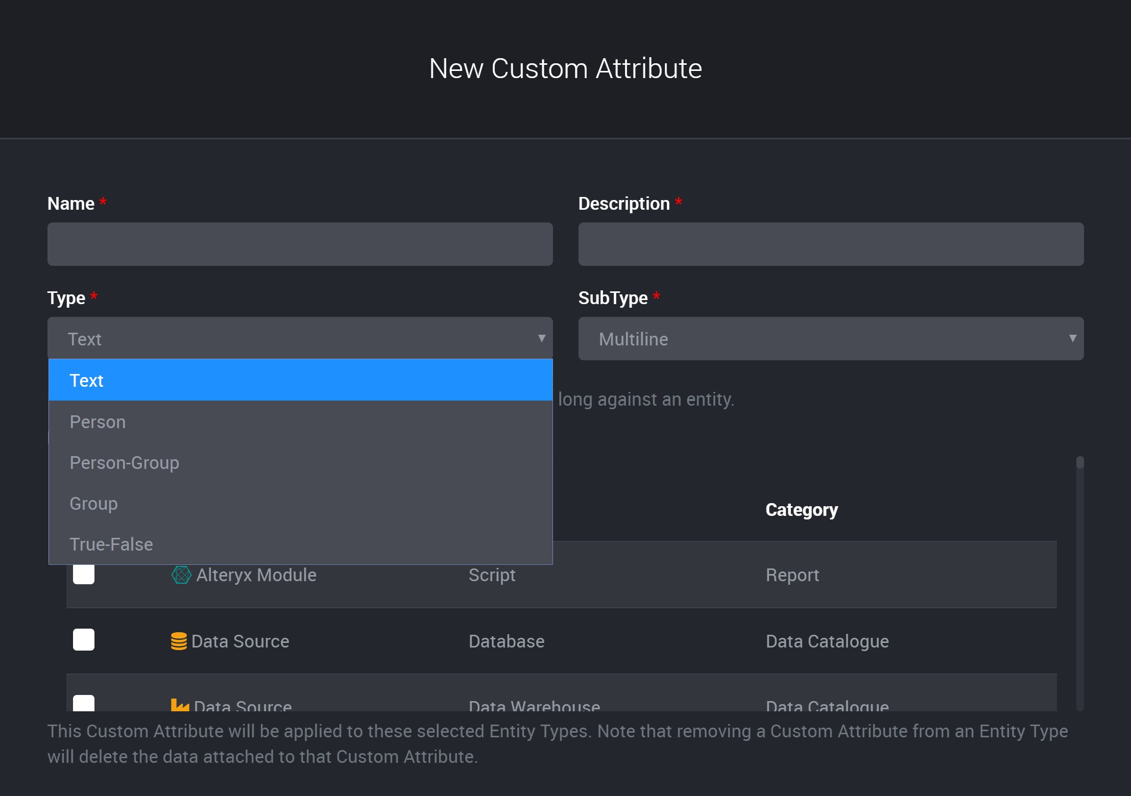
Task: Click the Description input field
Action: tap(831, 244)
